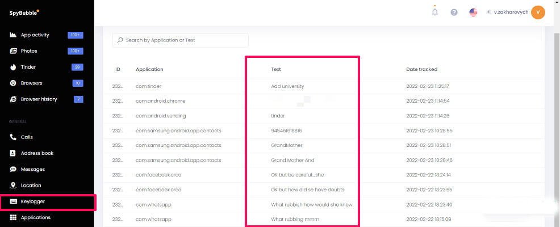This screenshot has height=227, width=560.
Task: Click the 'Add university' text cell
Action: coord(287,86)
